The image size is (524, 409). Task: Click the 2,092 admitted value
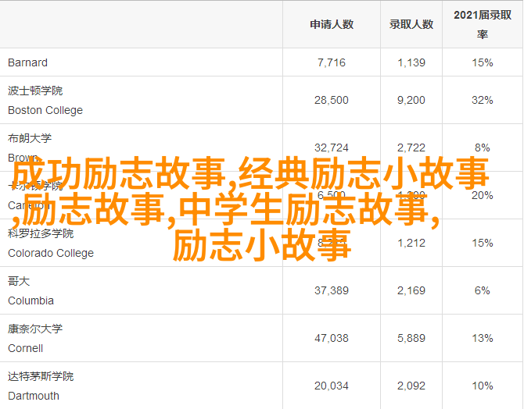[411, 386]
